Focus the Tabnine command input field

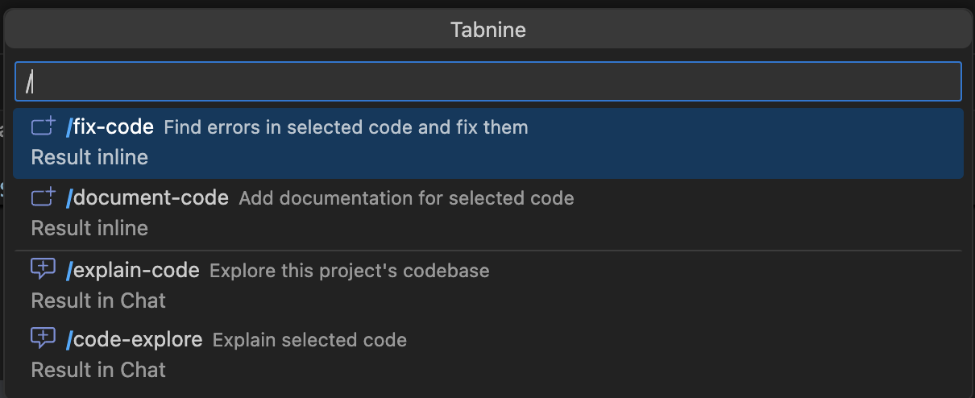click(x=487, y=81)
